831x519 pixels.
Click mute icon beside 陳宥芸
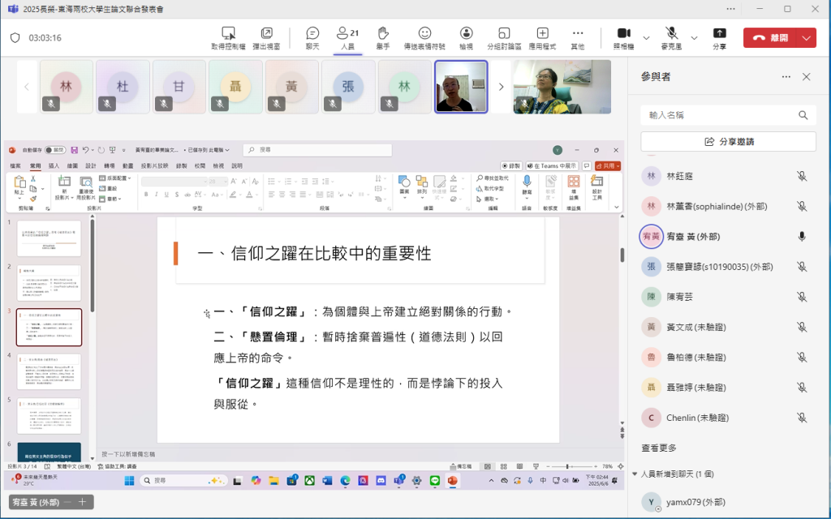click(802, 297)
